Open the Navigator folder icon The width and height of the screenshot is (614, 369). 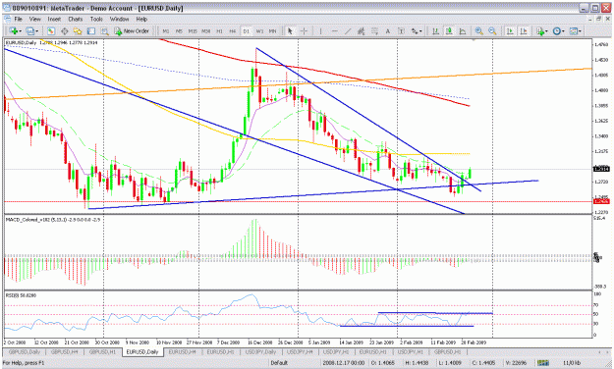click(x=78, y=30)
